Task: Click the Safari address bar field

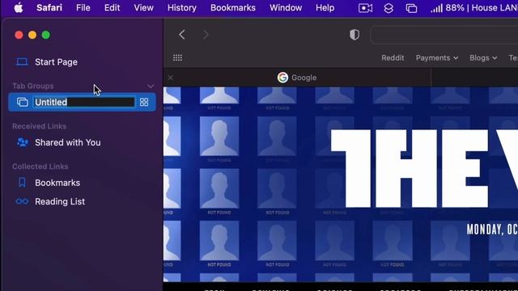Action: pos(444,35)
